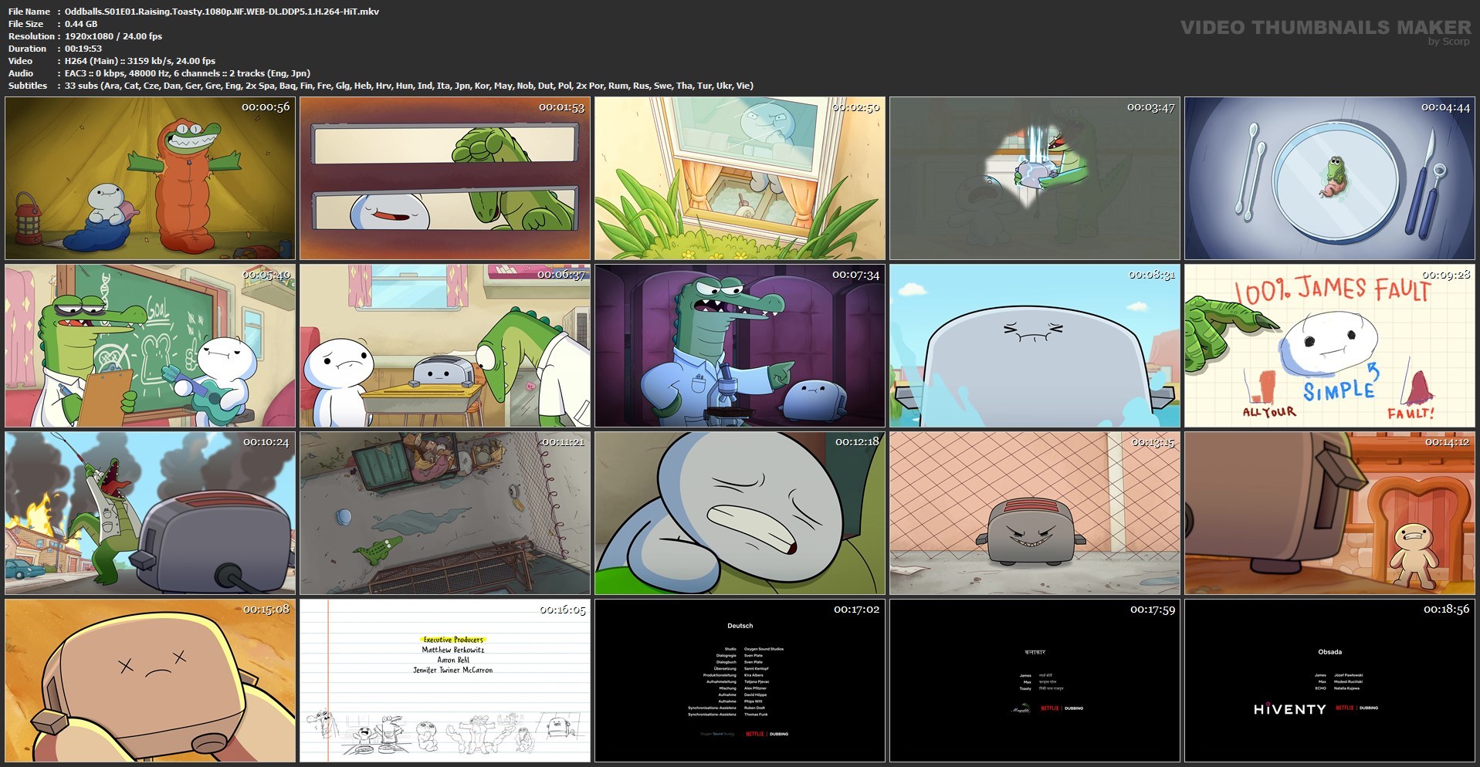Click the Resolution label

tap(32, 36)
